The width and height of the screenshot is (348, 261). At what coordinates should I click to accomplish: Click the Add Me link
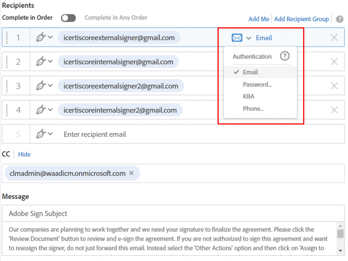259,19
